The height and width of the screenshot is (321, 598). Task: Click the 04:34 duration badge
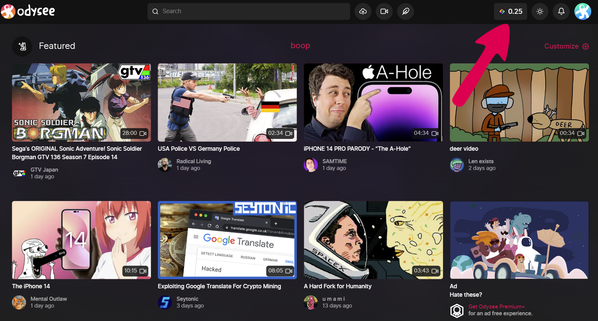tap(426, 133)
